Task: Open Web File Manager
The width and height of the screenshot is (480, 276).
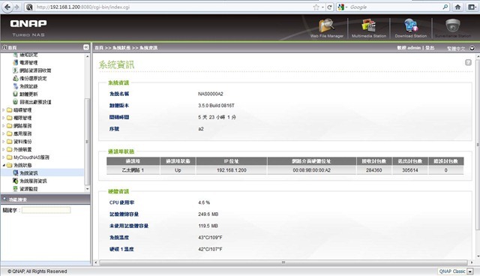Action: (x=327, y=28)
